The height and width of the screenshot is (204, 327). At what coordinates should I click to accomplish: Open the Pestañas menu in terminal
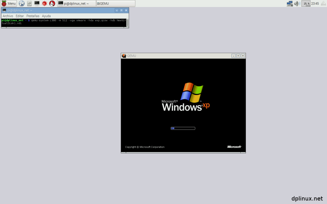33,16
